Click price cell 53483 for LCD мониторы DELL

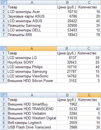click(67, 30)
